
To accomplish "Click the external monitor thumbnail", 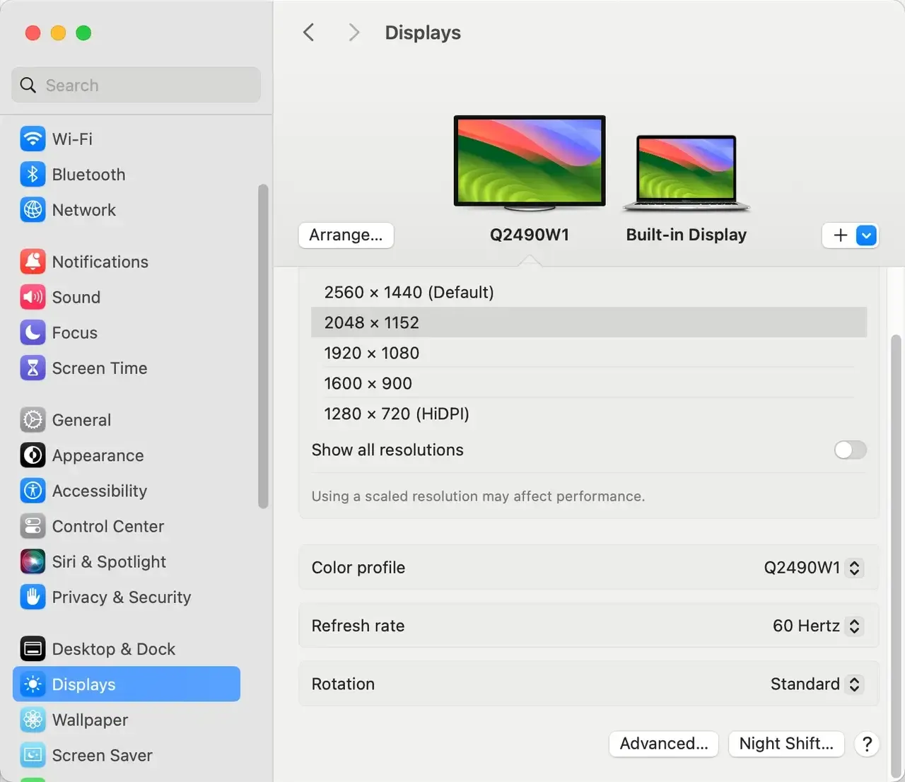I will [530, 163].
